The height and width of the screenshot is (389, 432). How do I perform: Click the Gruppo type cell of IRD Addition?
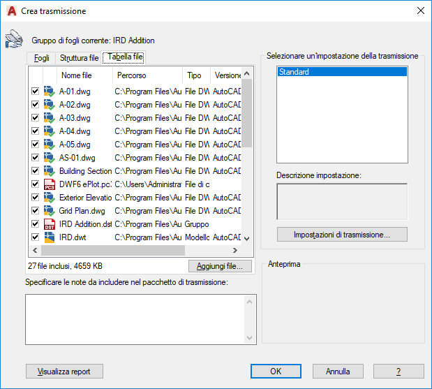[197, 224]
